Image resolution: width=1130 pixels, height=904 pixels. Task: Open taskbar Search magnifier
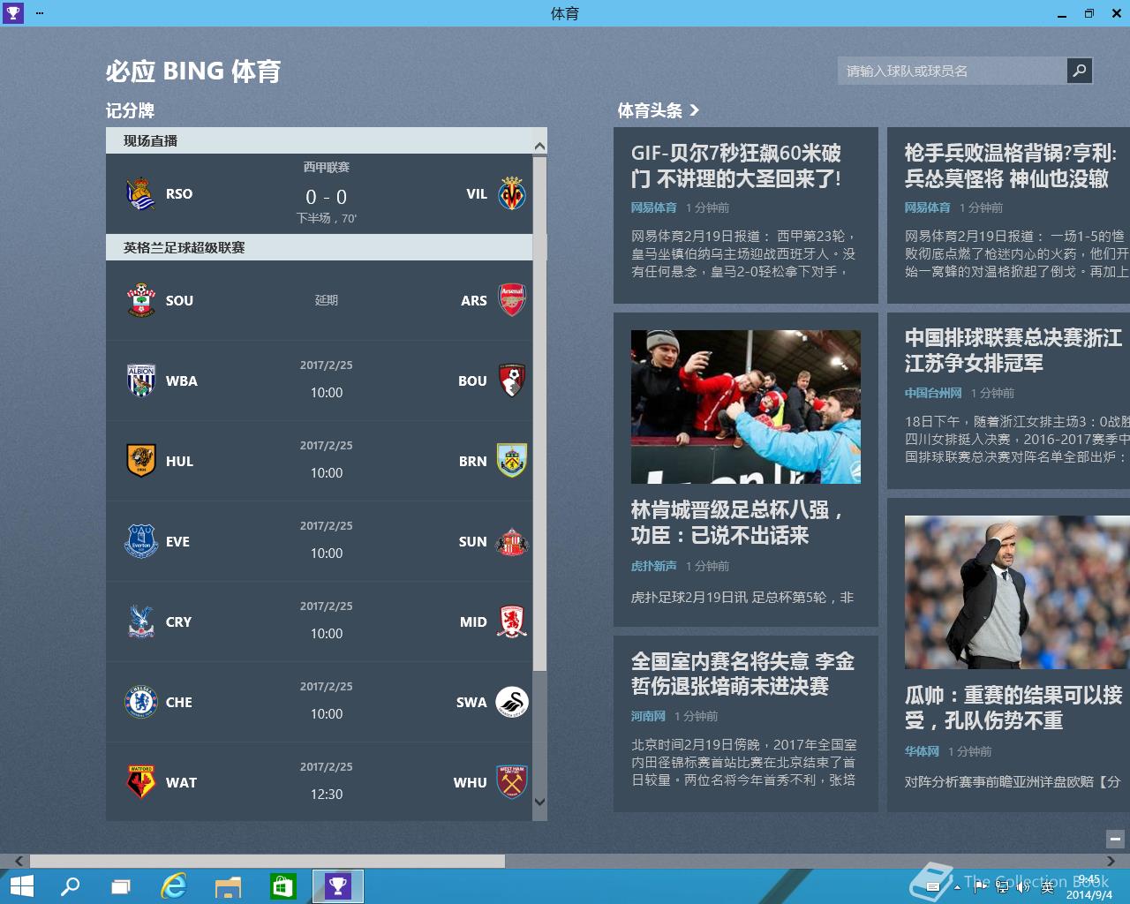pos(70,886)
